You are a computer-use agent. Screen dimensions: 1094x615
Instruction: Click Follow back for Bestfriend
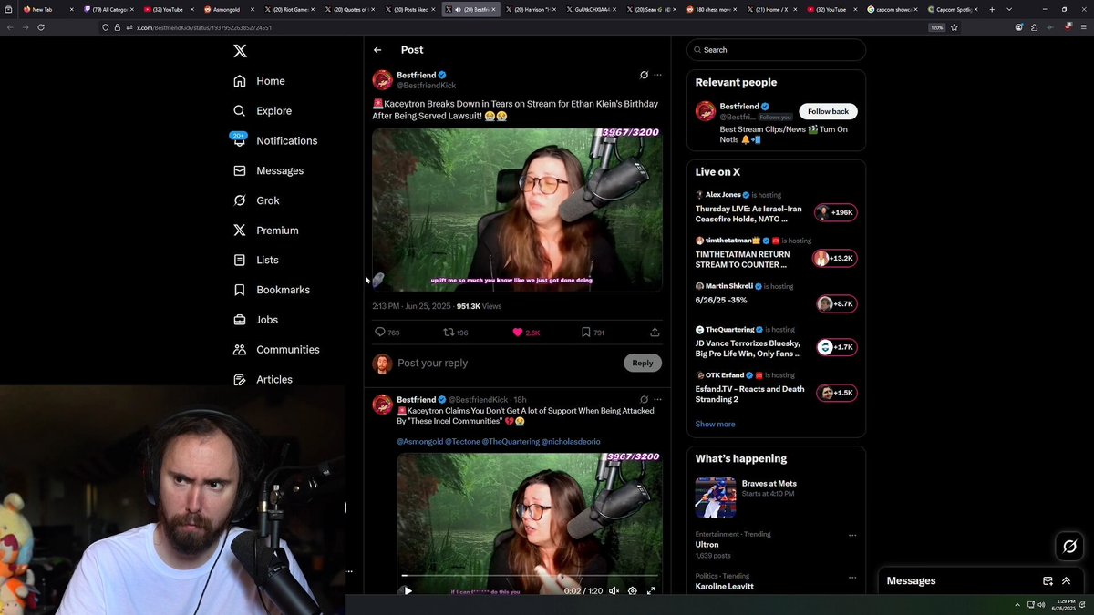coord(828,111)
